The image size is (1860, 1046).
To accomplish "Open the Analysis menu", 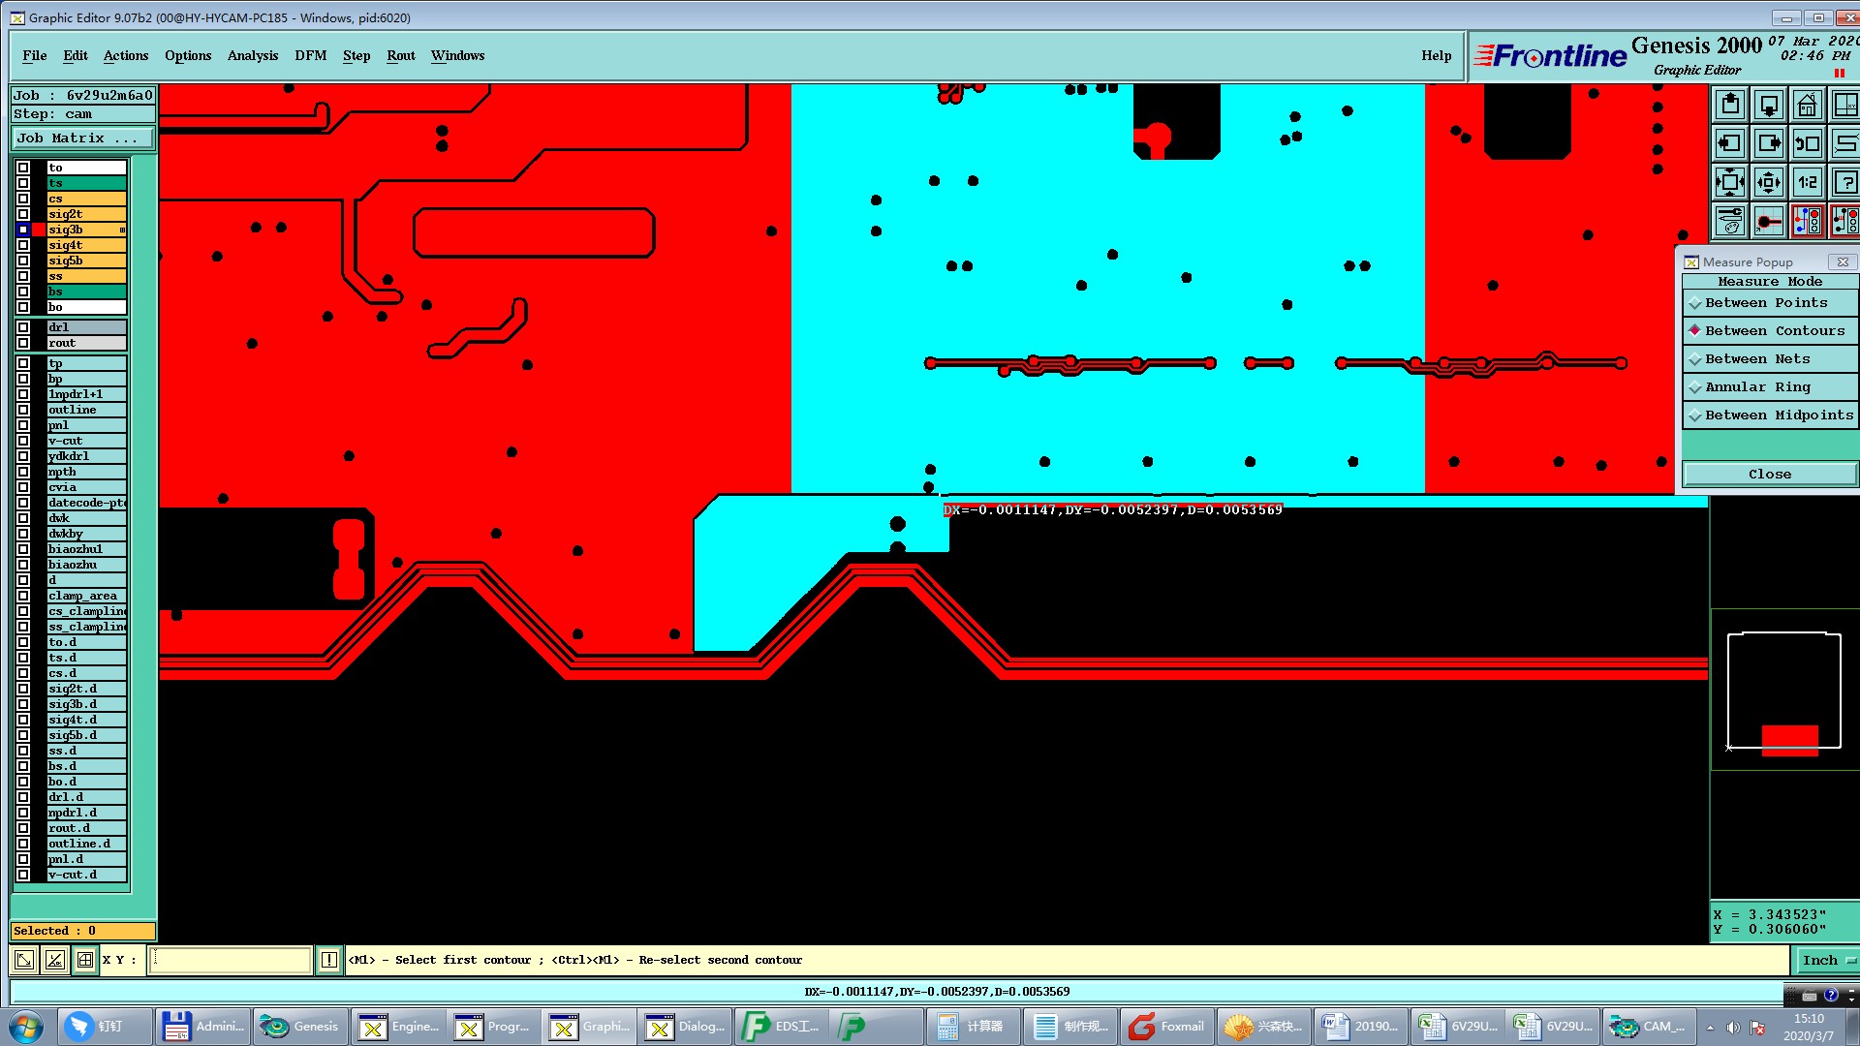I will point(252,55).
